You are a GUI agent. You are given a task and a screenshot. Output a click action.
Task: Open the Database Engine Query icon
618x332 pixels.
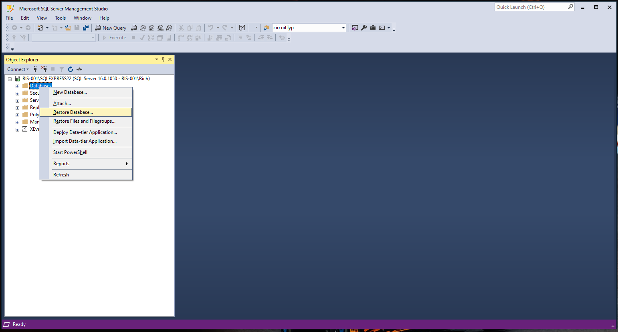click(x=134, y=28)
